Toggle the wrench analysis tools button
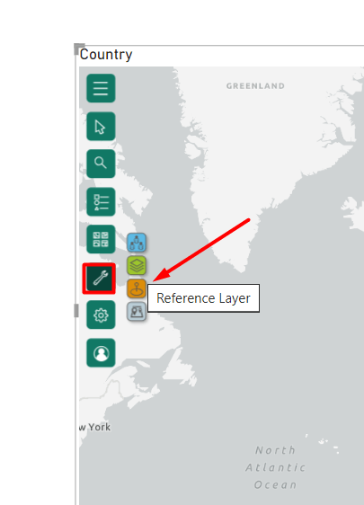Screen dimensions: 364x505 click(99, 279)
